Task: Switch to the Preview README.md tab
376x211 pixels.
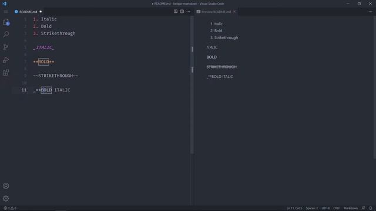Action: [216, 12]
